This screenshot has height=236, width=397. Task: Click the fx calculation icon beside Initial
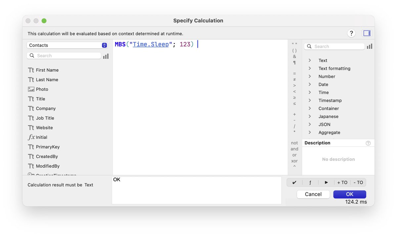click(31, 137)
